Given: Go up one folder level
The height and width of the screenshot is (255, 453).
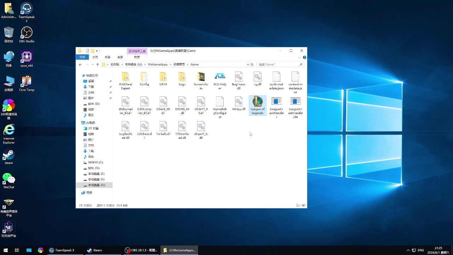Looking at the screenshot, I should point(98,64).
